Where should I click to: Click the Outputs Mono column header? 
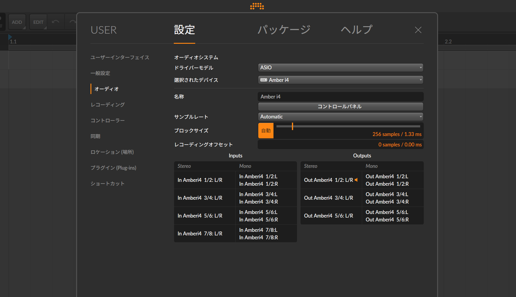tap(372, 166)
